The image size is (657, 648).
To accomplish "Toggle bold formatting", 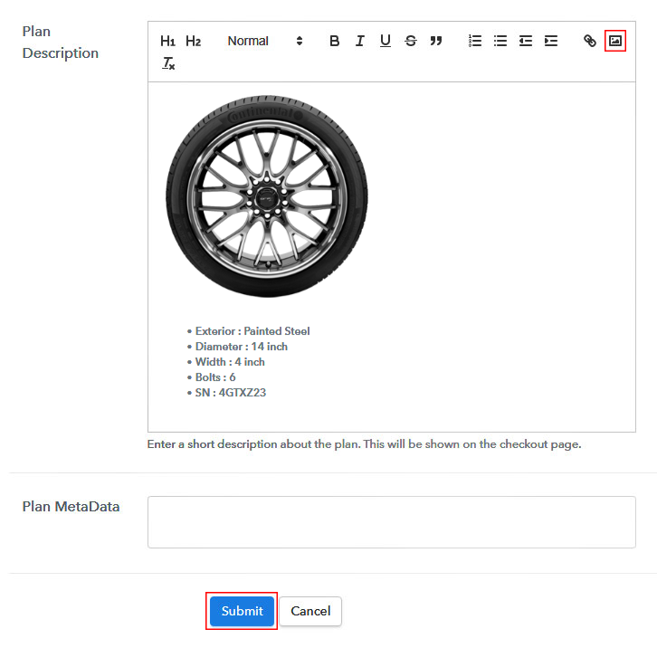I will 334,41.
